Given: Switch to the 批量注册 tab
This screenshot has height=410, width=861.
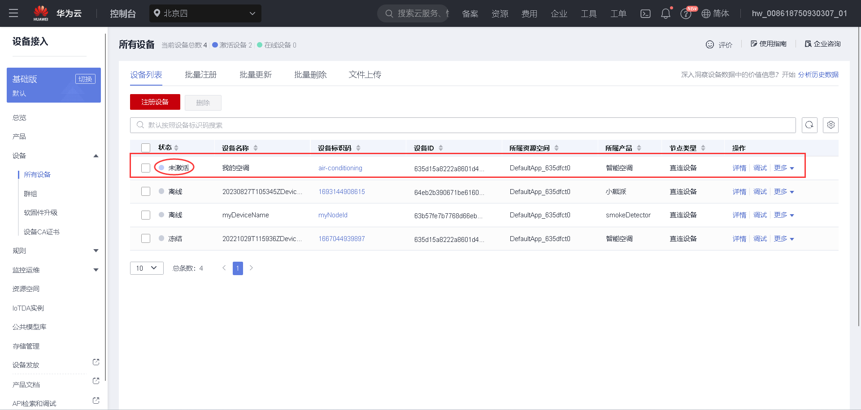Looking at the screenshot, I should 201,74.
